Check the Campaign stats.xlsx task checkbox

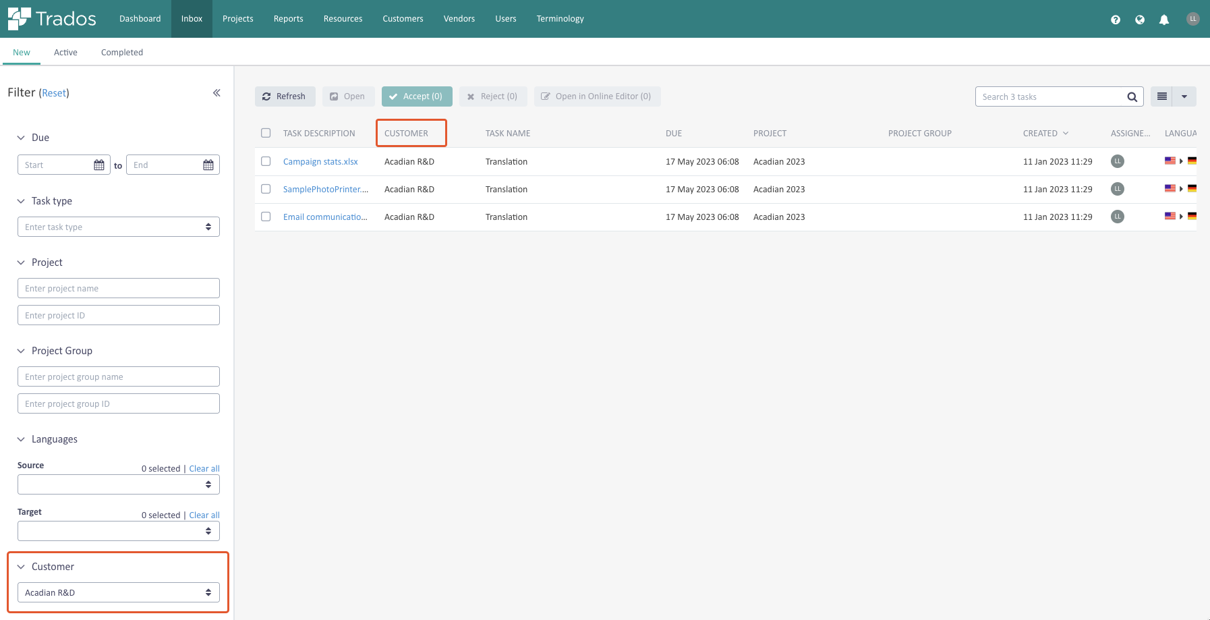tap(266, 161)
